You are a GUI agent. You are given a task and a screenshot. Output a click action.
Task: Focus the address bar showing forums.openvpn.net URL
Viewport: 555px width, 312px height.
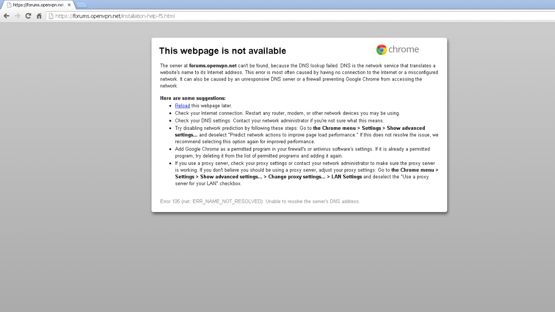[300, 16]
